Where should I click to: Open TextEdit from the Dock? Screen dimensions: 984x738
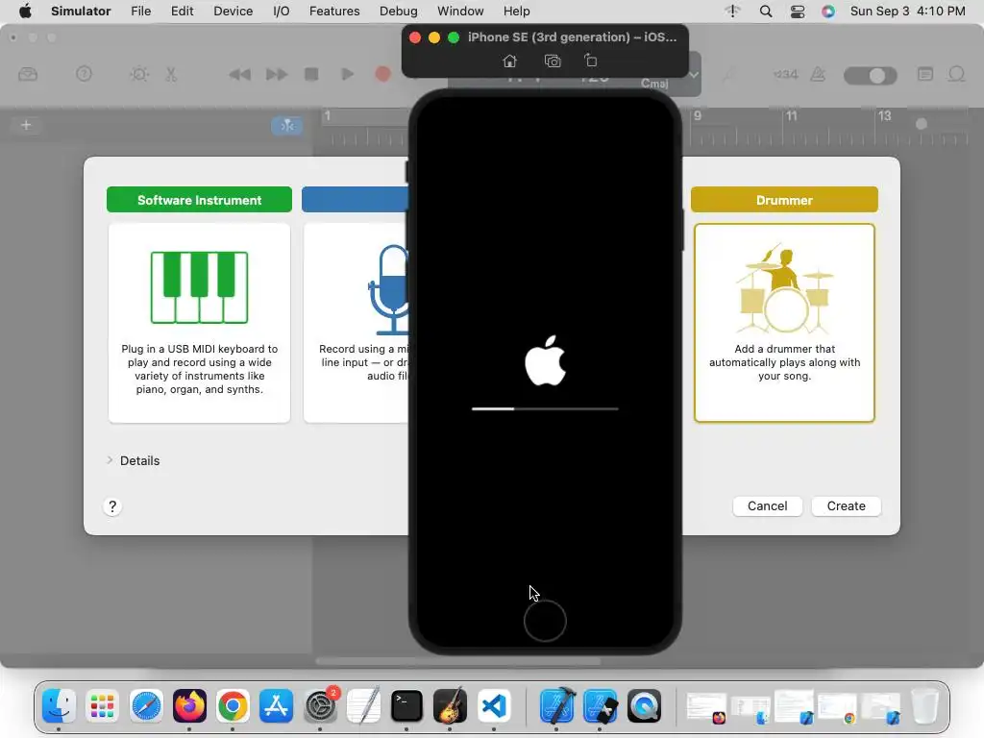(x=363, y=706)
